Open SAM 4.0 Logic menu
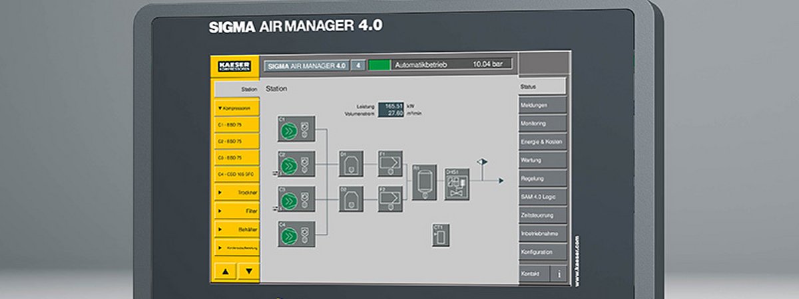The image size is (799, 299). click(543, 197)
